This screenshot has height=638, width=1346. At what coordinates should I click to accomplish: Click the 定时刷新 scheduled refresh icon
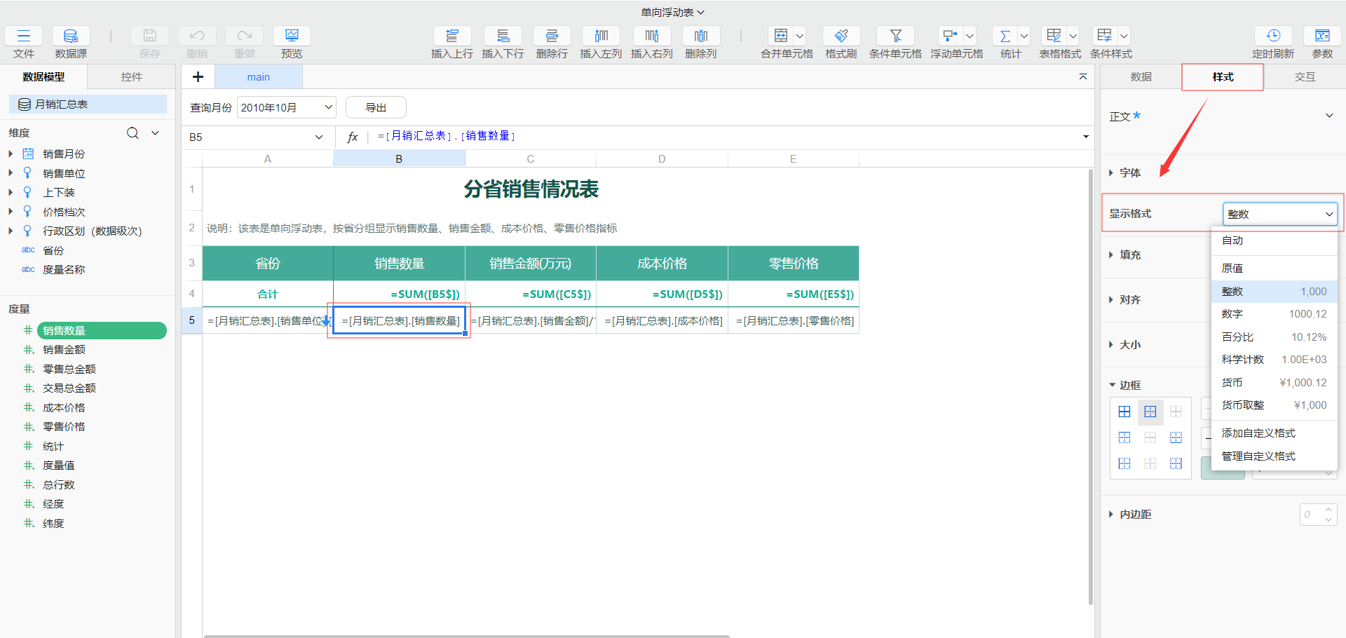(x=1273, y=36)
